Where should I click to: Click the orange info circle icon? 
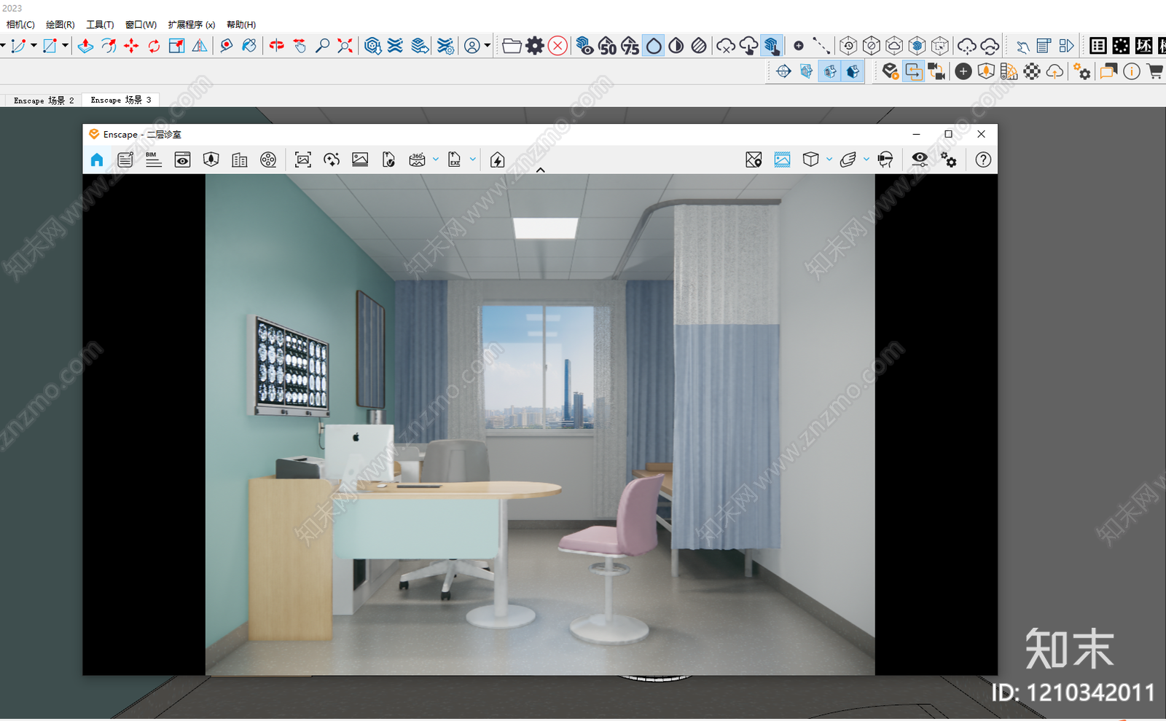point(1131,71)
